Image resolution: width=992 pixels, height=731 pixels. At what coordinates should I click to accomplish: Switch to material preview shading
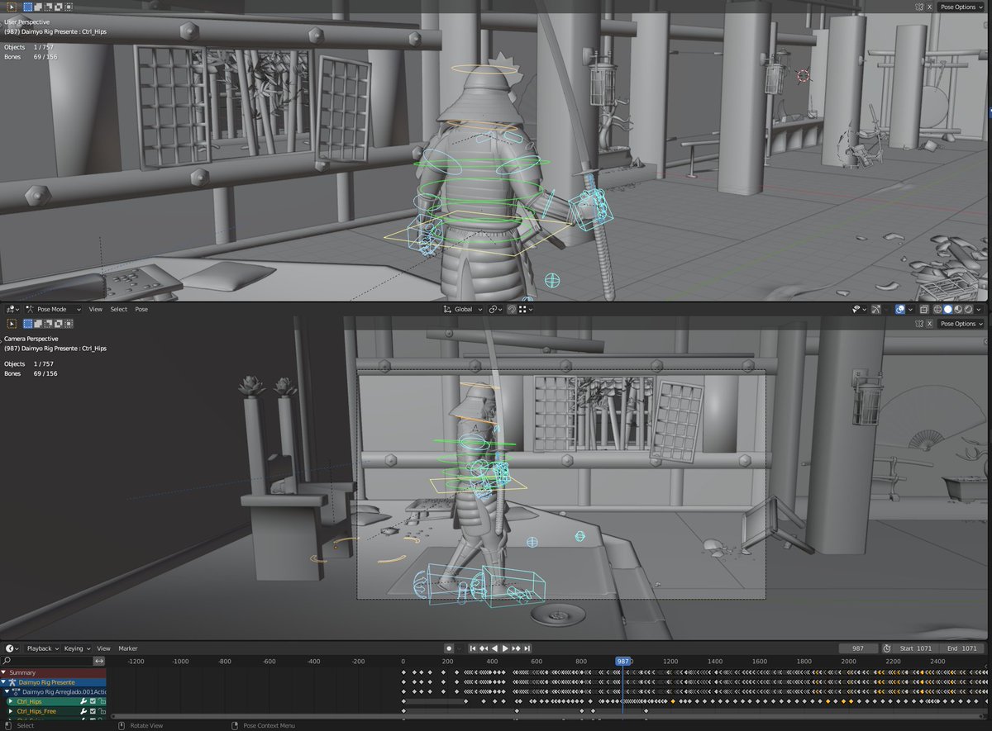(957, 309)
